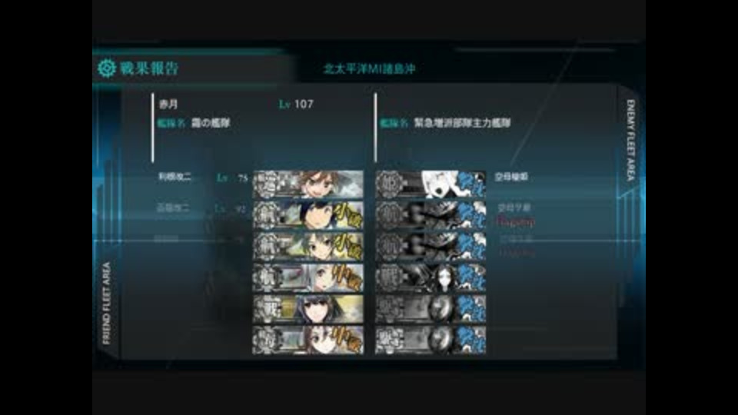The width and height of the screenshot is (738, 415).
Task: Click the enemy flagship 空母棲姫 banner
Action: pyautogui.click(x=430, y=184)
